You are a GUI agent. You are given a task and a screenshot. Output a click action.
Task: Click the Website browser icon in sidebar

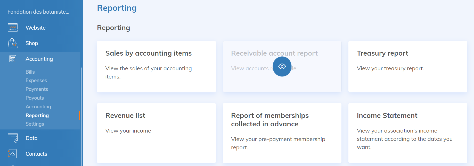(x=12, y=28)
